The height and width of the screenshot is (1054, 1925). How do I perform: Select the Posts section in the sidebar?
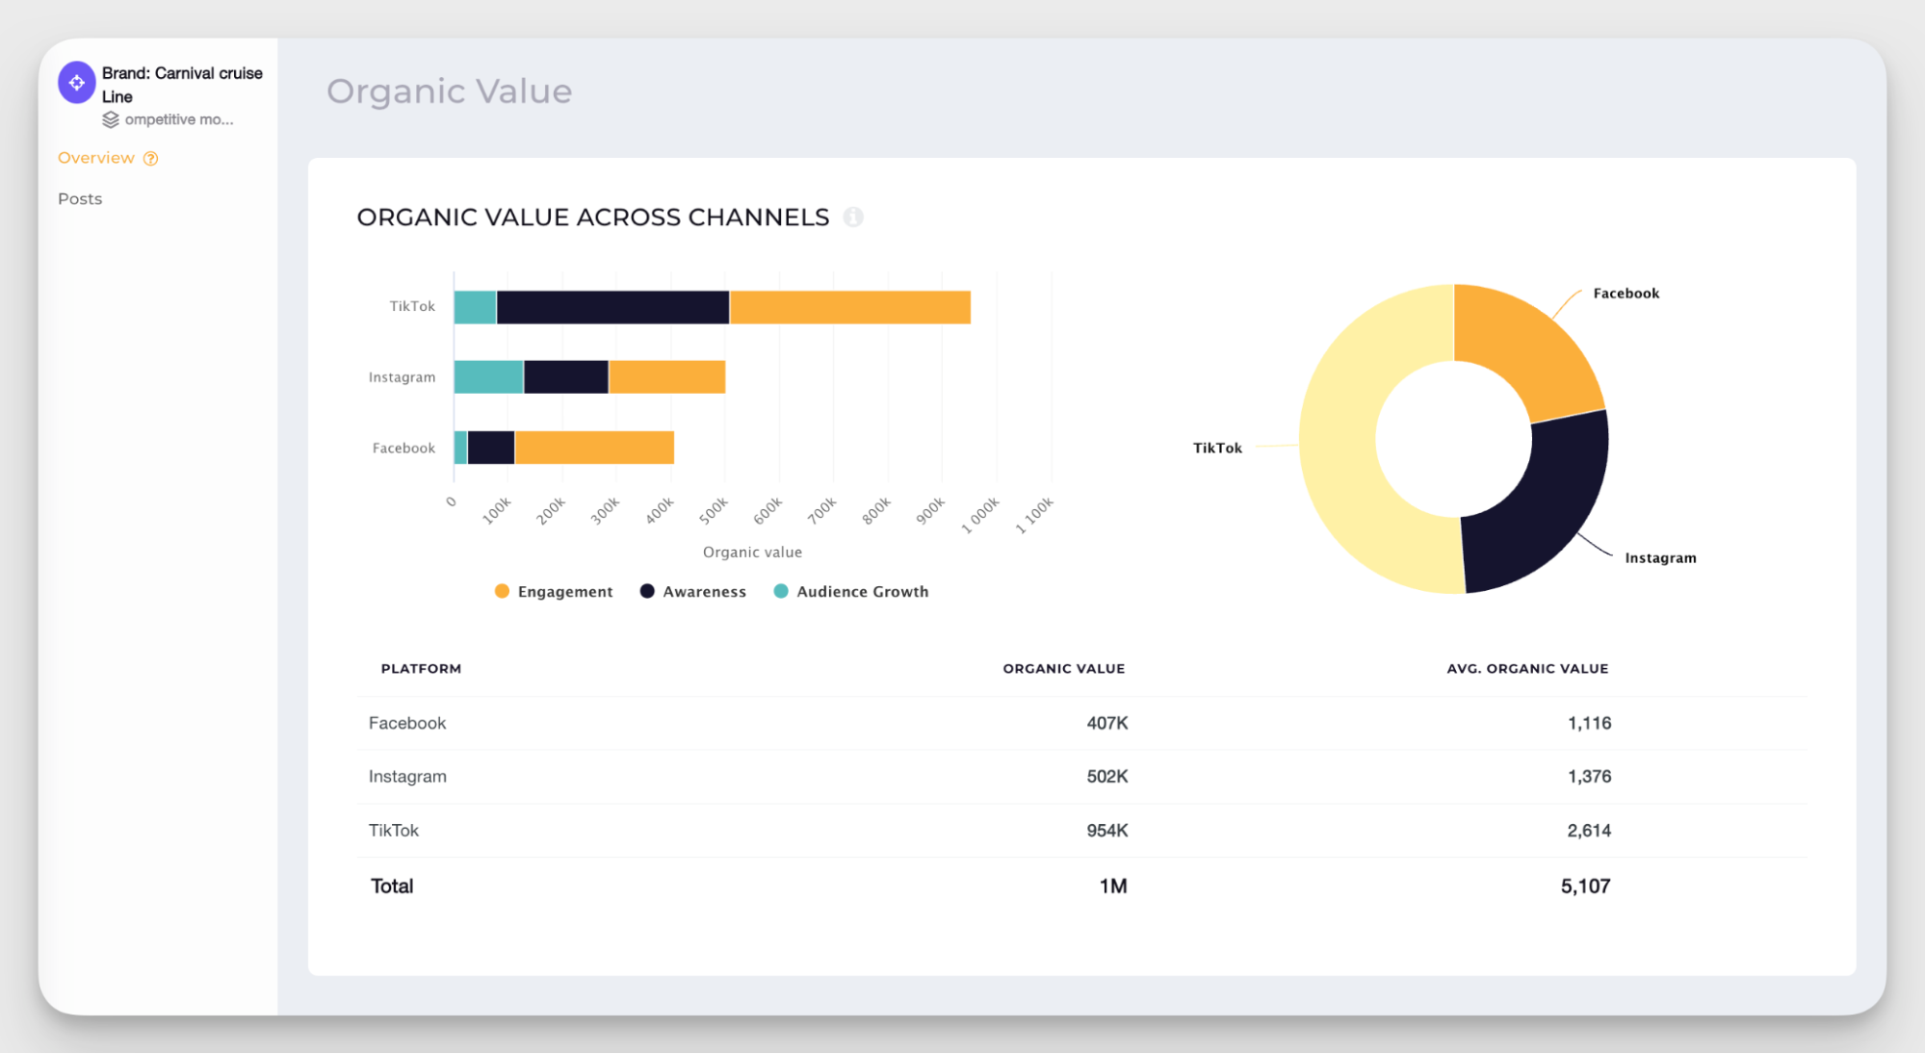coord(80,198)
